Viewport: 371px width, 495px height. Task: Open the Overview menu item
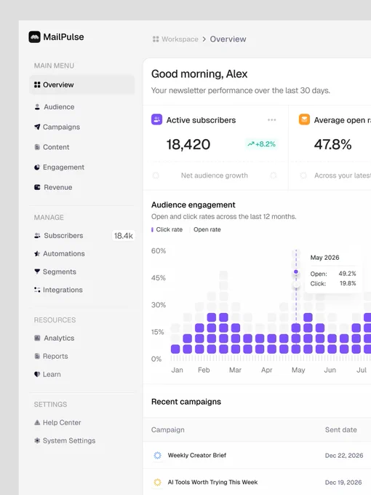82,84
